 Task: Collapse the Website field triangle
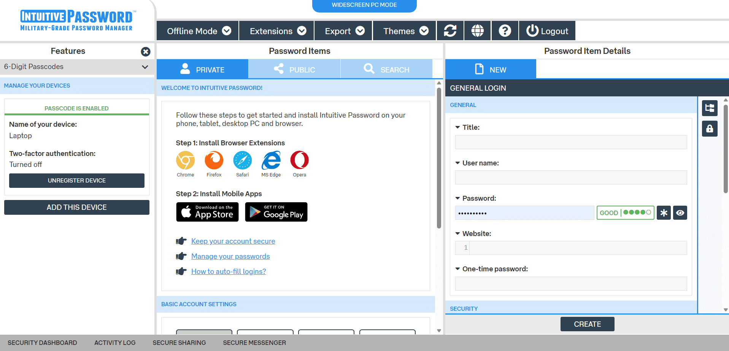coord(457,234)
